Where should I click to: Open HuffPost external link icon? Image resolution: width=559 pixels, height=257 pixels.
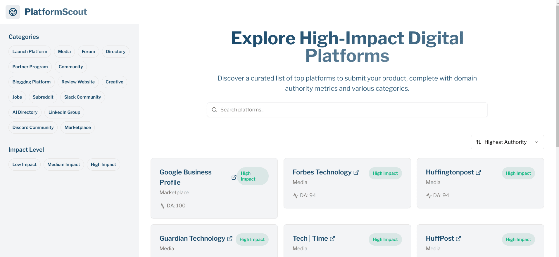[458, 239]
